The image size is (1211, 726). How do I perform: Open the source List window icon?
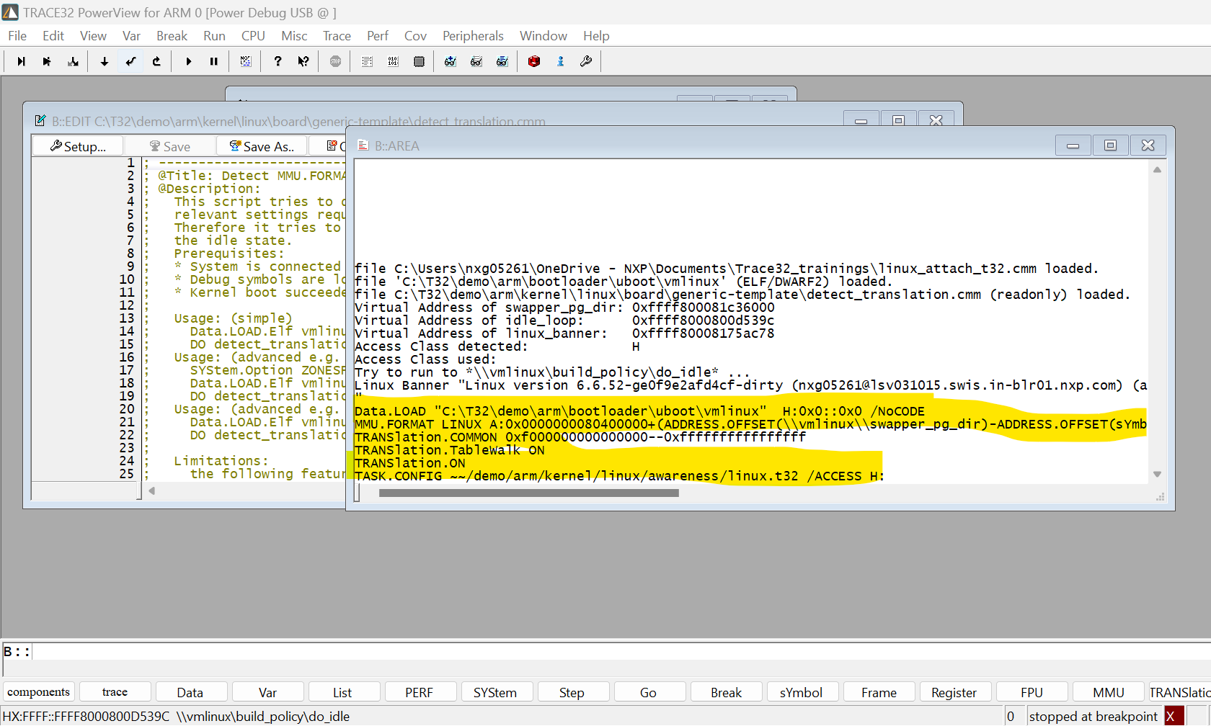(367, 61)
